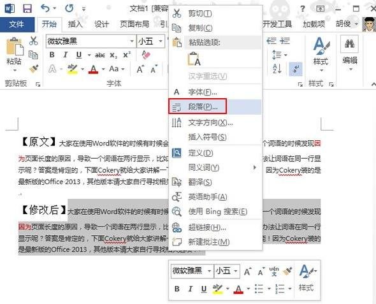Switch to the 开发工具 tab
376x304 pixels.
(277, 24)
